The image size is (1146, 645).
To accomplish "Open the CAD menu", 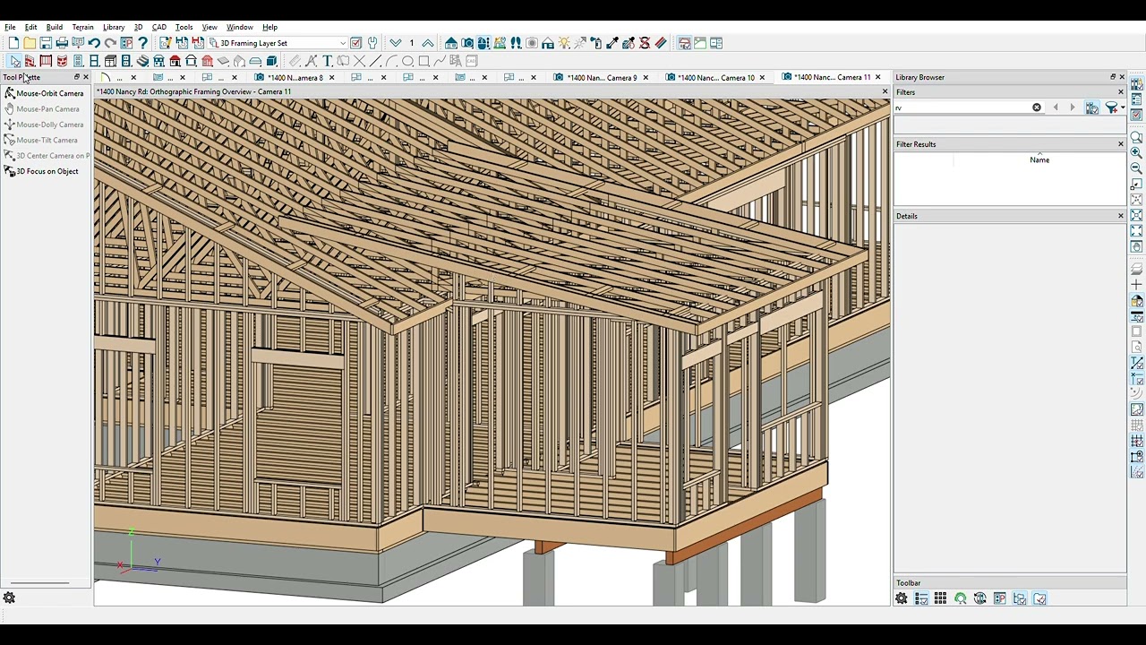I will click(159, 27).
